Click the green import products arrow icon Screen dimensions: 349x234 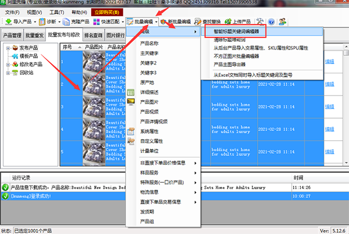[x=9, y=22]
